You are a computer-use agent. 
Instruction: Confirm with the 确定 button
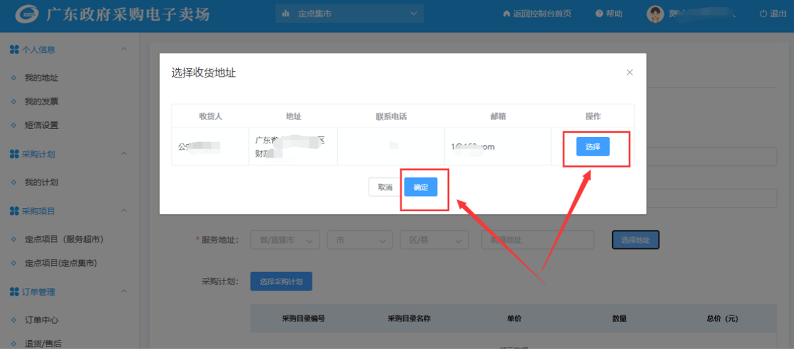[420, 187]
